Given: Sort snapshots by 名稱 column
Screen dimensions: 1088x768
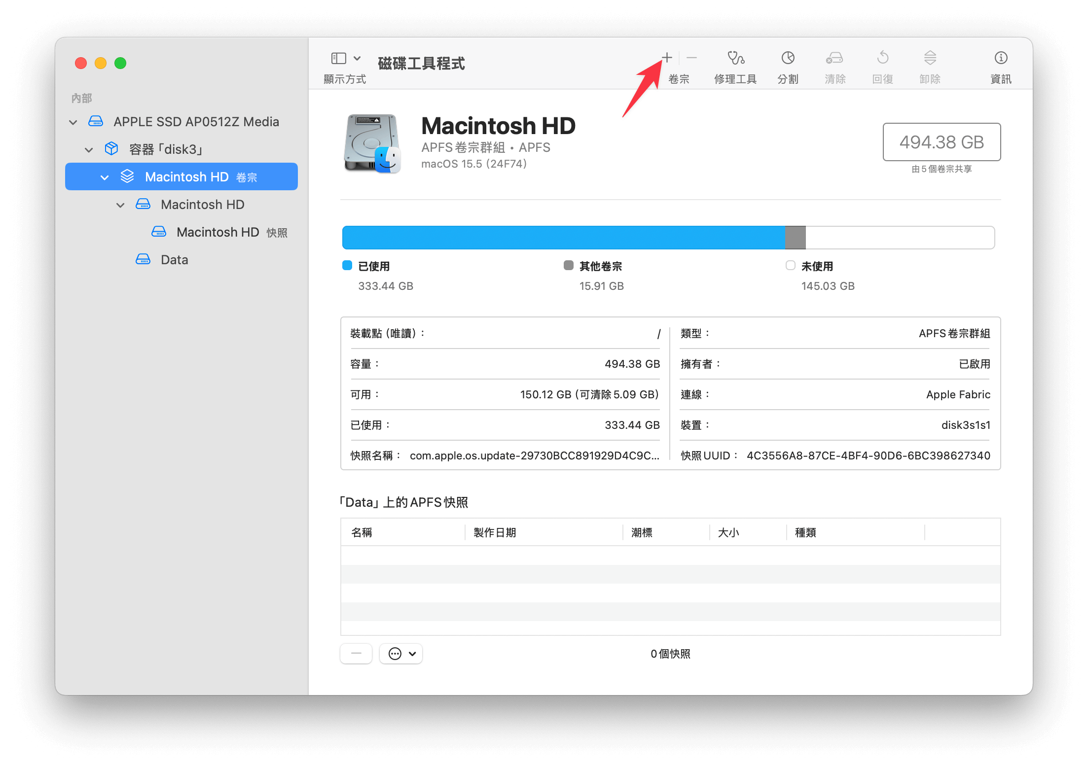Looking at the screenshot, I should (x=402, y=532).
